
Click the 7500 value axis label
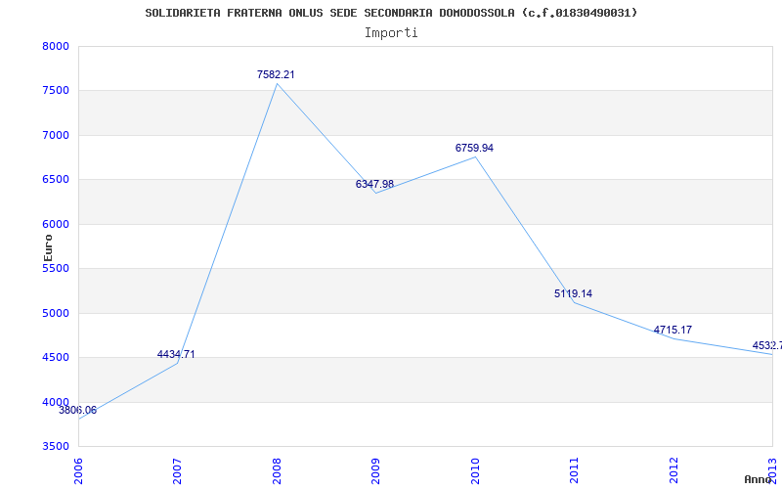coord(56,91)
